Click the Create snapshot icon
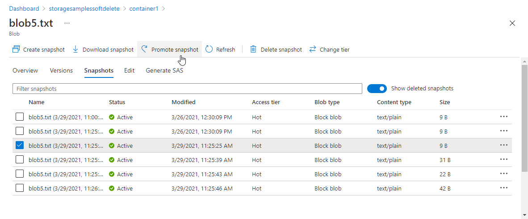 point(16,49)
